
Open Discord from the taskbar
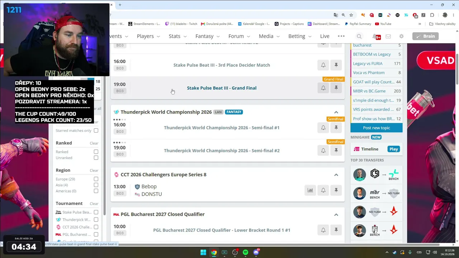click(x=256, y=252)
